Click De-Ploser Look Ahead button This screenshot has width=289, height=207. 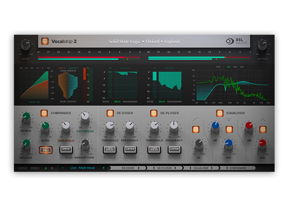[x=154, y=149]
